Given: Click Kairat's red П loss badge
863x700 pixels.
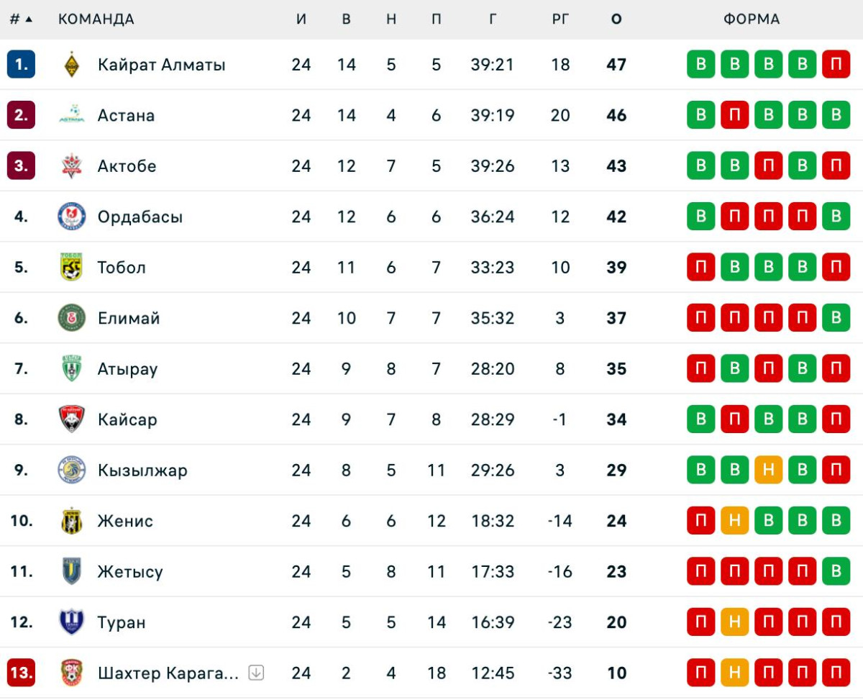Looking at the screenshot, I should click(x=836, y=65).
